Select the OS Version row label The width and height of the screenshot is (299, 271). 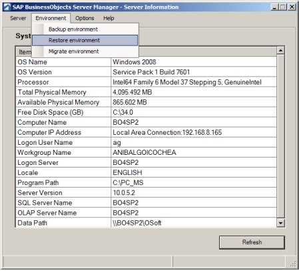(x=63, y=72)
